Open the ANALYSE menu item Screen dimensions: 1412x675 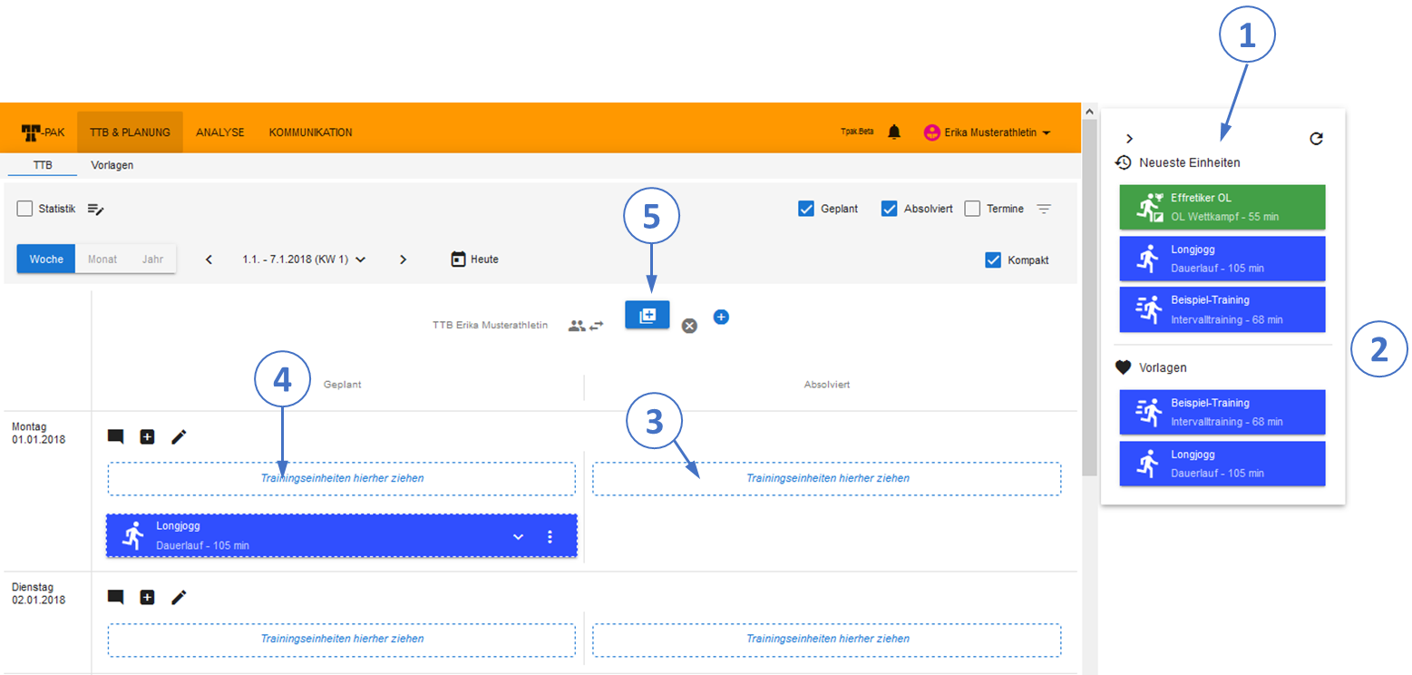click(219, 132)
